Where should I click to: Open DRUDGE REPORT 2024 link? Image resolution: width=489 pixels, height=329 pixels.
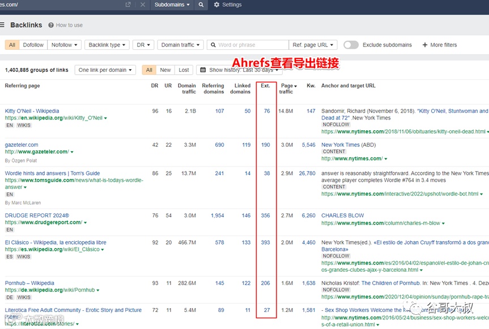(37, 216)
